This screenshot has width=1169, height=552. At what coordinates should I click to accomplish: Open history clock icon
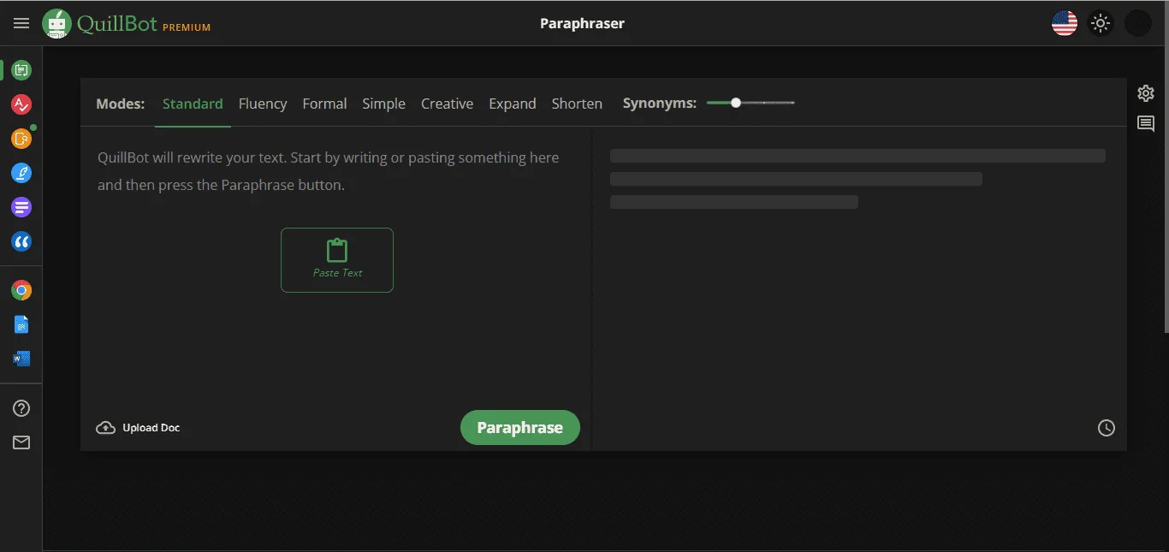pyautogui.click(x=1107, y=428)
